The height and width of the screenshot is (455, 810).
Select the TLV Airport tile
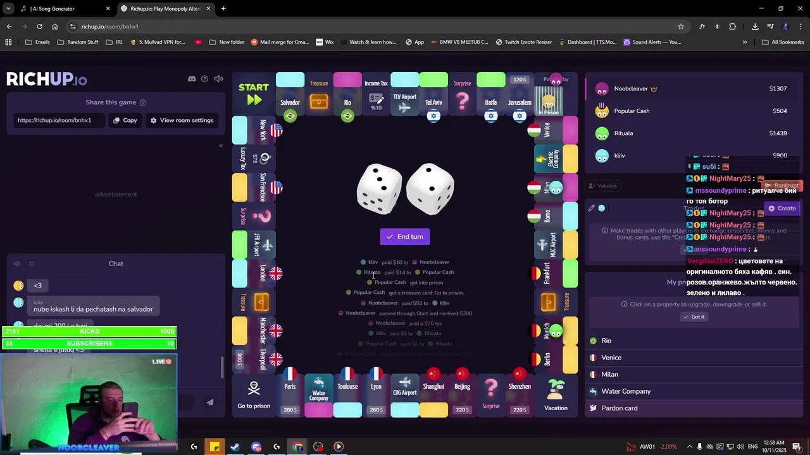[x=405, y=95]
